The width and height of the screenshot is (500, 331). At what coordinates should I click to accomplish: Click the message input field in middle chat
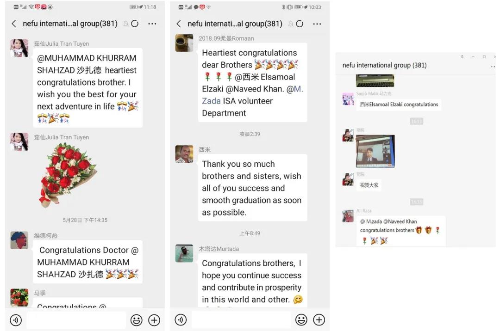click(241, 319)
